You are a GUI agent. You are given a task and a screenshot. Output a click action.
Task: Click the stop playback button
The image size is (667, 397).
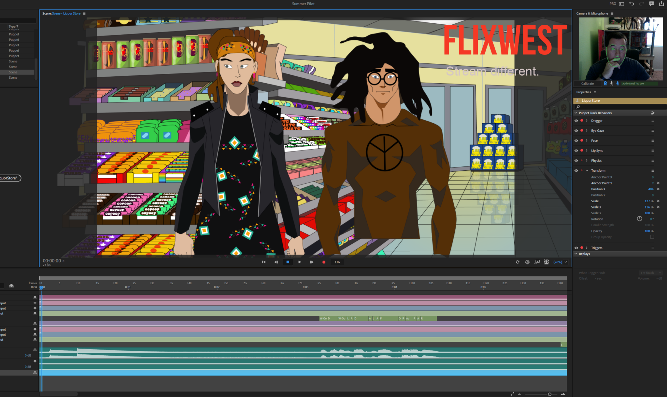coord(288,262)
